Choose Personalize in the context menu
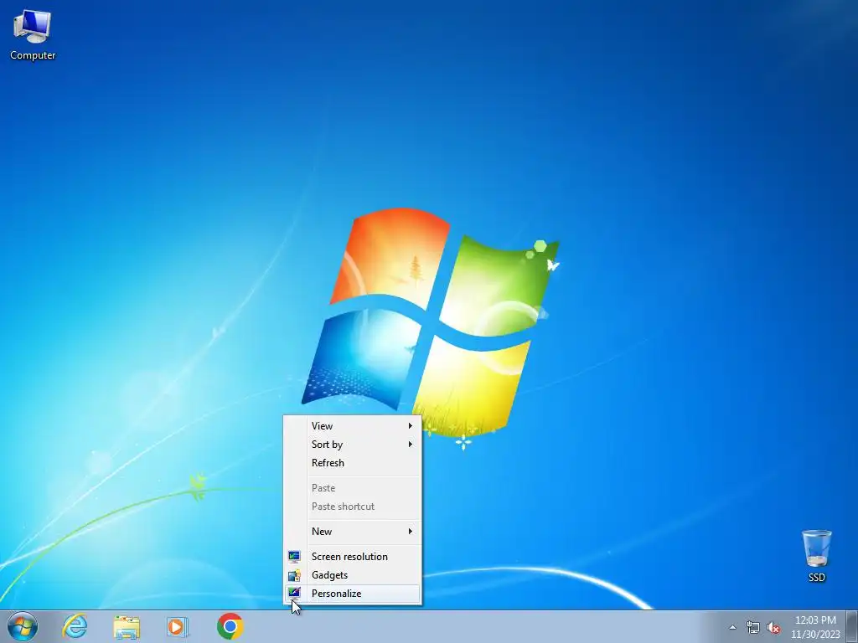The image size is (858, 643). coord(353,594)
